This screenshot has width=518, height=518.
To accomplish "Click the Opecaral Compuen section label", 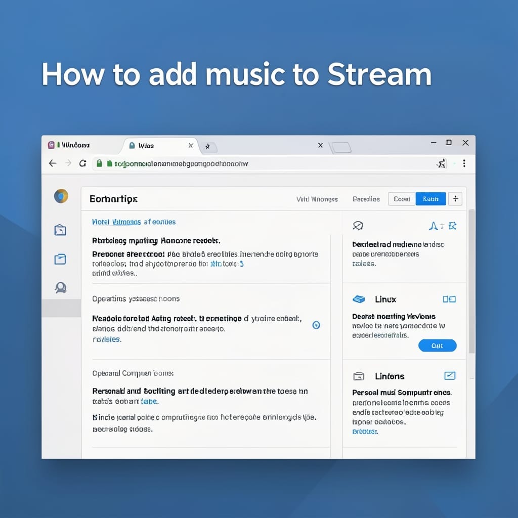I will coord(133,373).
